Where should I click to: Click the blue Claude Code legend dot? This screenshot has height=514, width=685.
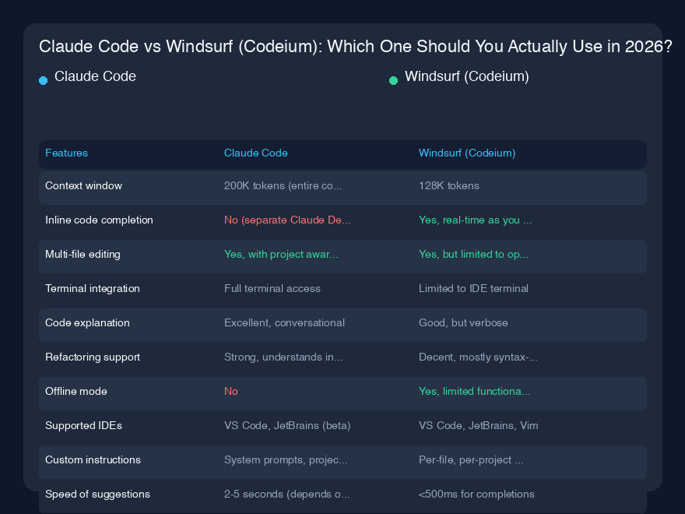(x=44, y=80)
